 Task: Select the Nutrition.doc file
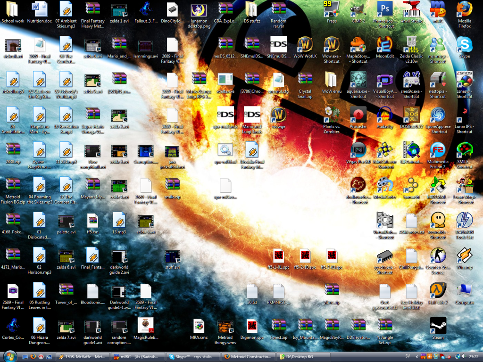tap(40, 10)
